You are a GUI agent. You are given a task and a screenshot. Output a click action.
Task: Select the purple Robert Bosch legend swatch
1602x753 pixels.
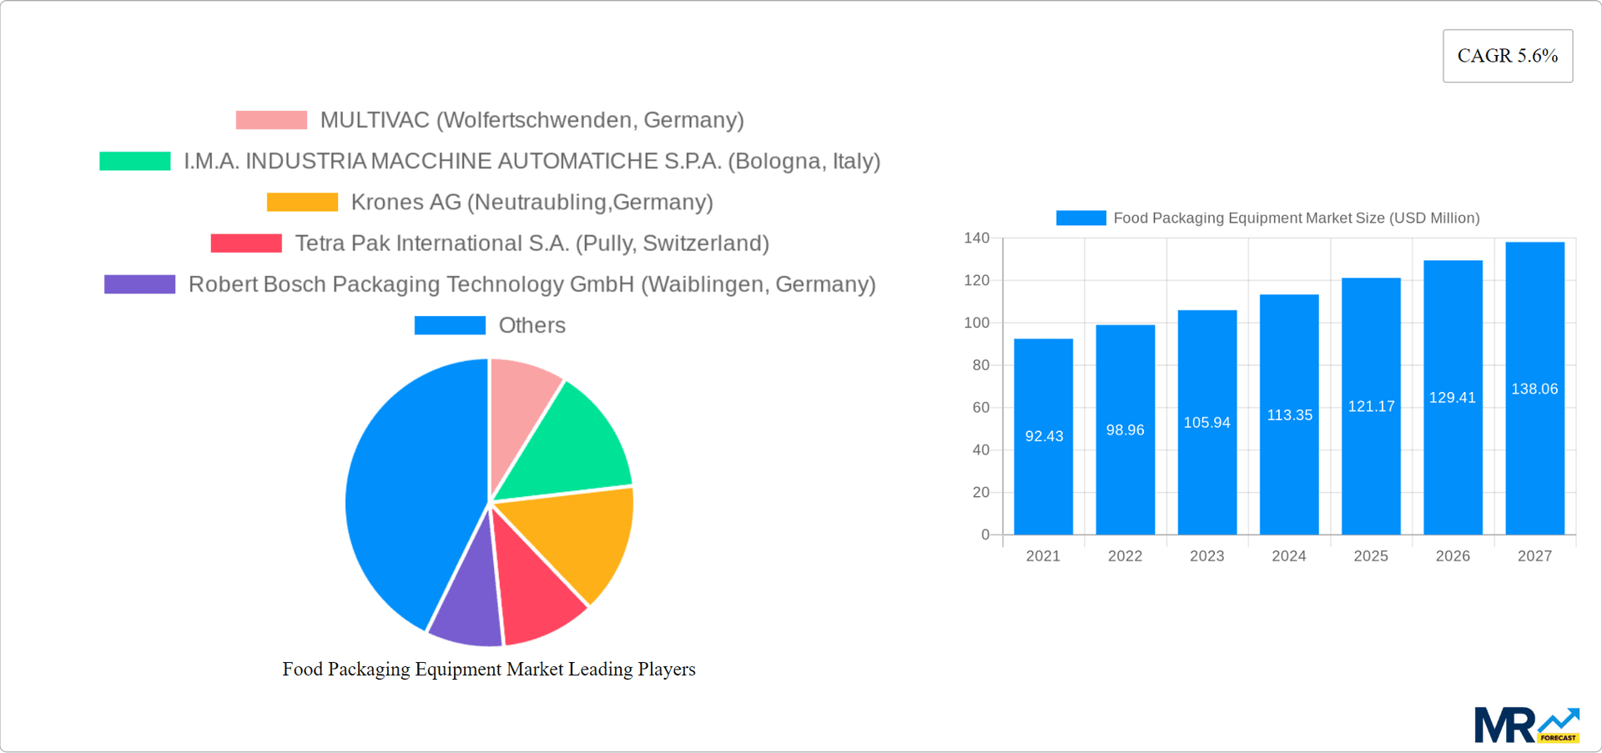point(139,284)
